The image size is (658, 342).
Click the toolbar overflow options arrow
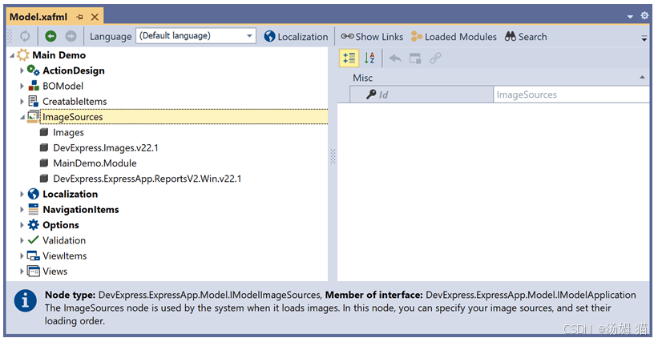[644, 38]
